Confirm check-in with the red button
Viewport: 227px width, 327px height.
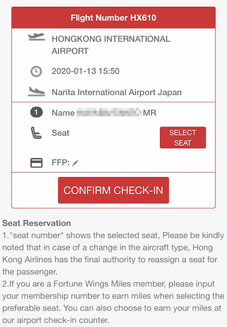click(x=113, y=190)
